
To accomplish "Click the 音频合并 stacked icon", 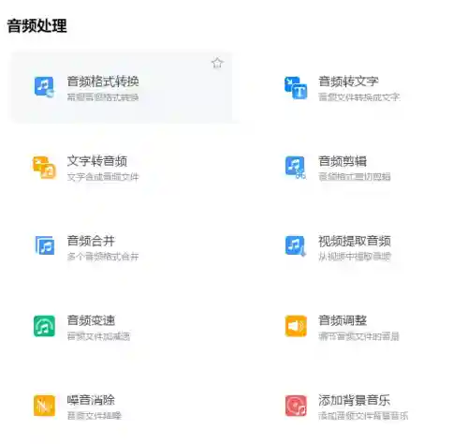I will tap(45, 245).
